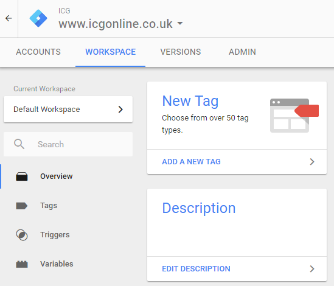This screenshot has width=334, height=286.
Task: Click the ICG account name text
Action: [x=64, y=11]
